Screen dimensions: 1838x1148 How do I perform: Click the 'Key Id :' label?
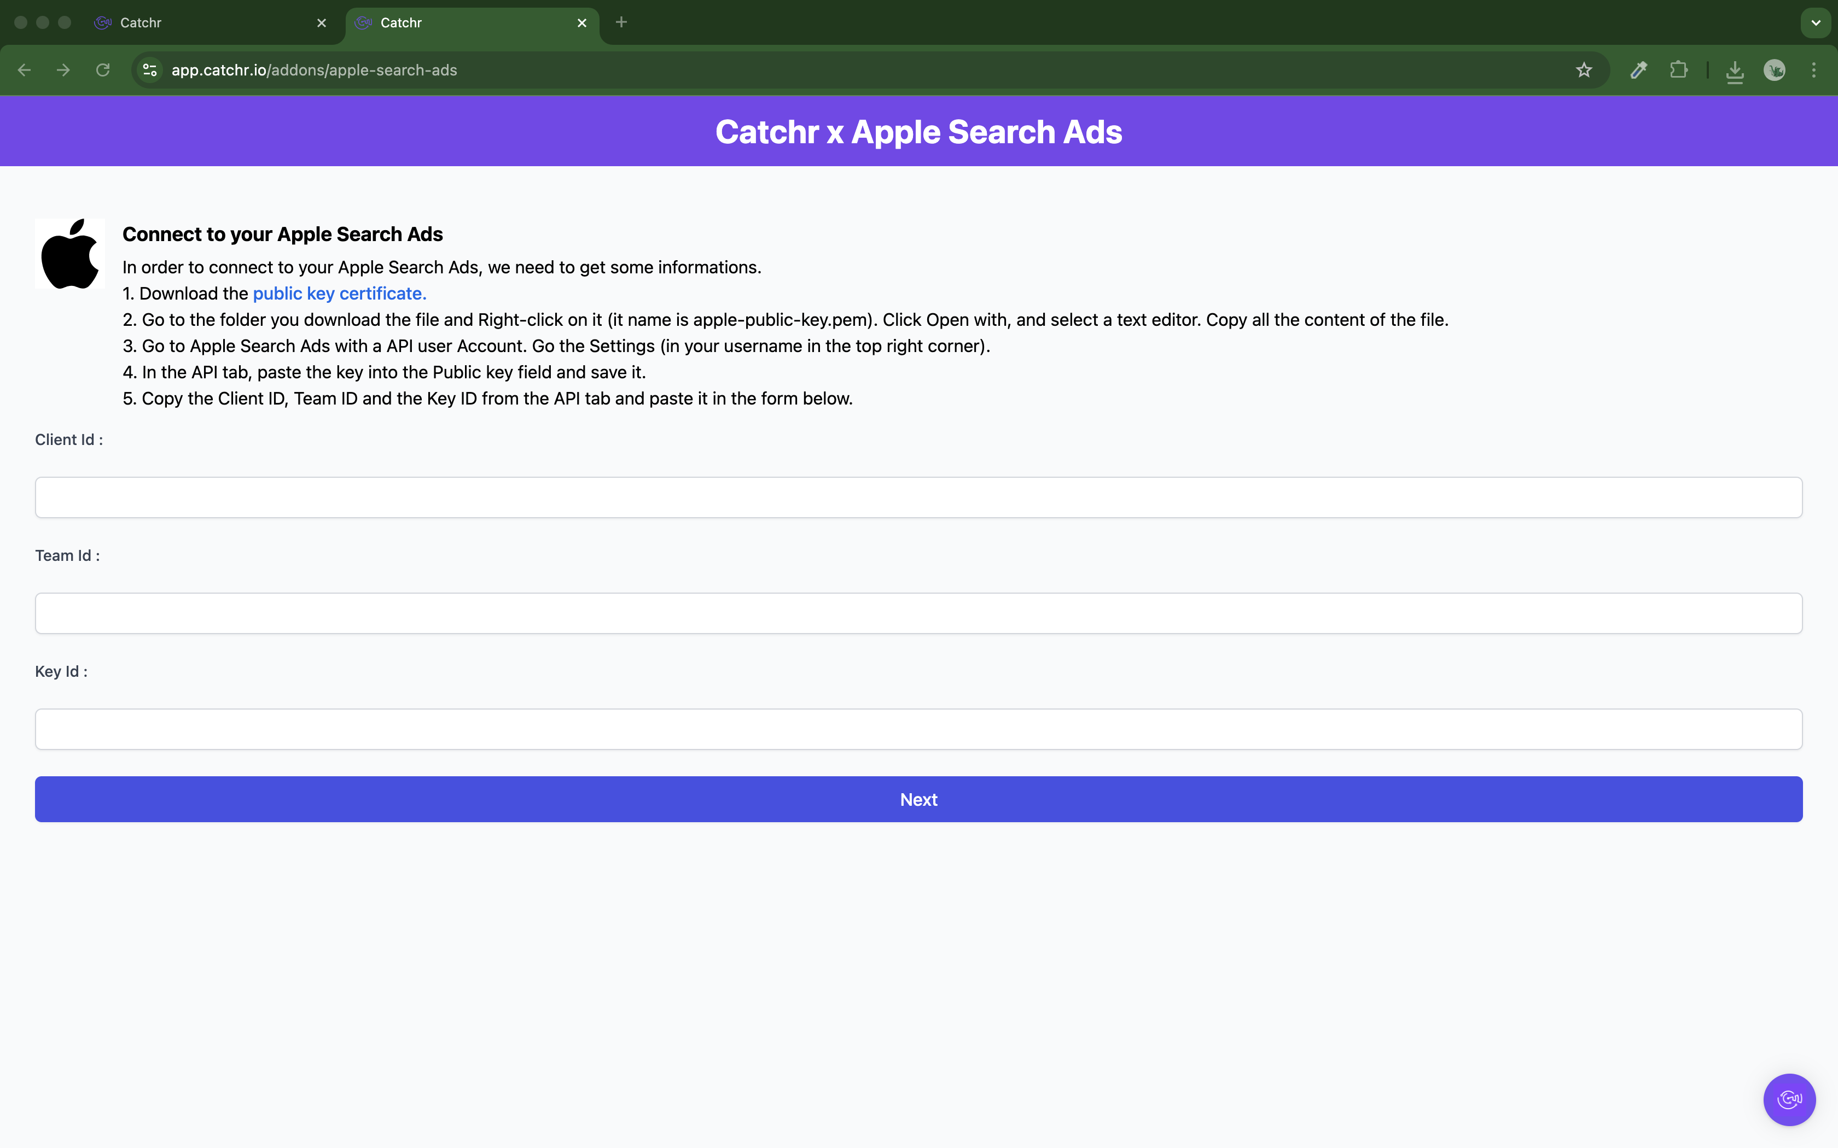pyautogui.click(x=61, y=671)
